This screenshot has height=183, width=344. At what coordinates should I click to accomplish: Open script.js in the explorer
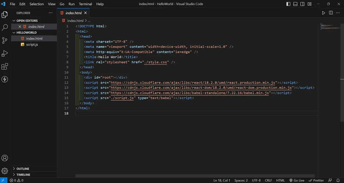click(32, 44)
